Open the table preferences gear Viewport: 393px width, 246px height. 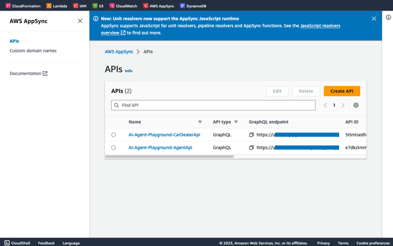[356, 105]
